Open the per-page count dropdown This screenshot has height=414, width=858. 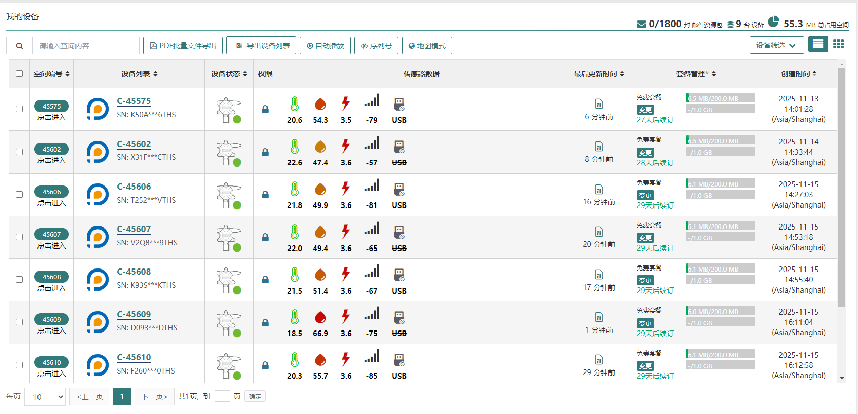46,397
